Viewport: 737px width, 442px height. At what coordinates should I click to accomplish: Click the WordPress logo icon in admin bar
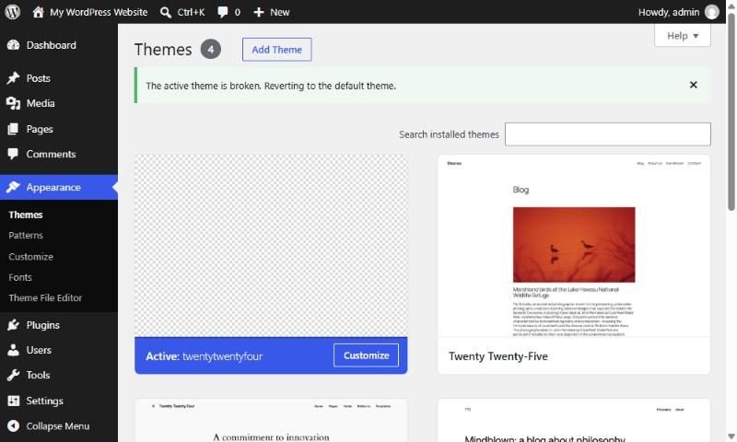coord(13,12)
